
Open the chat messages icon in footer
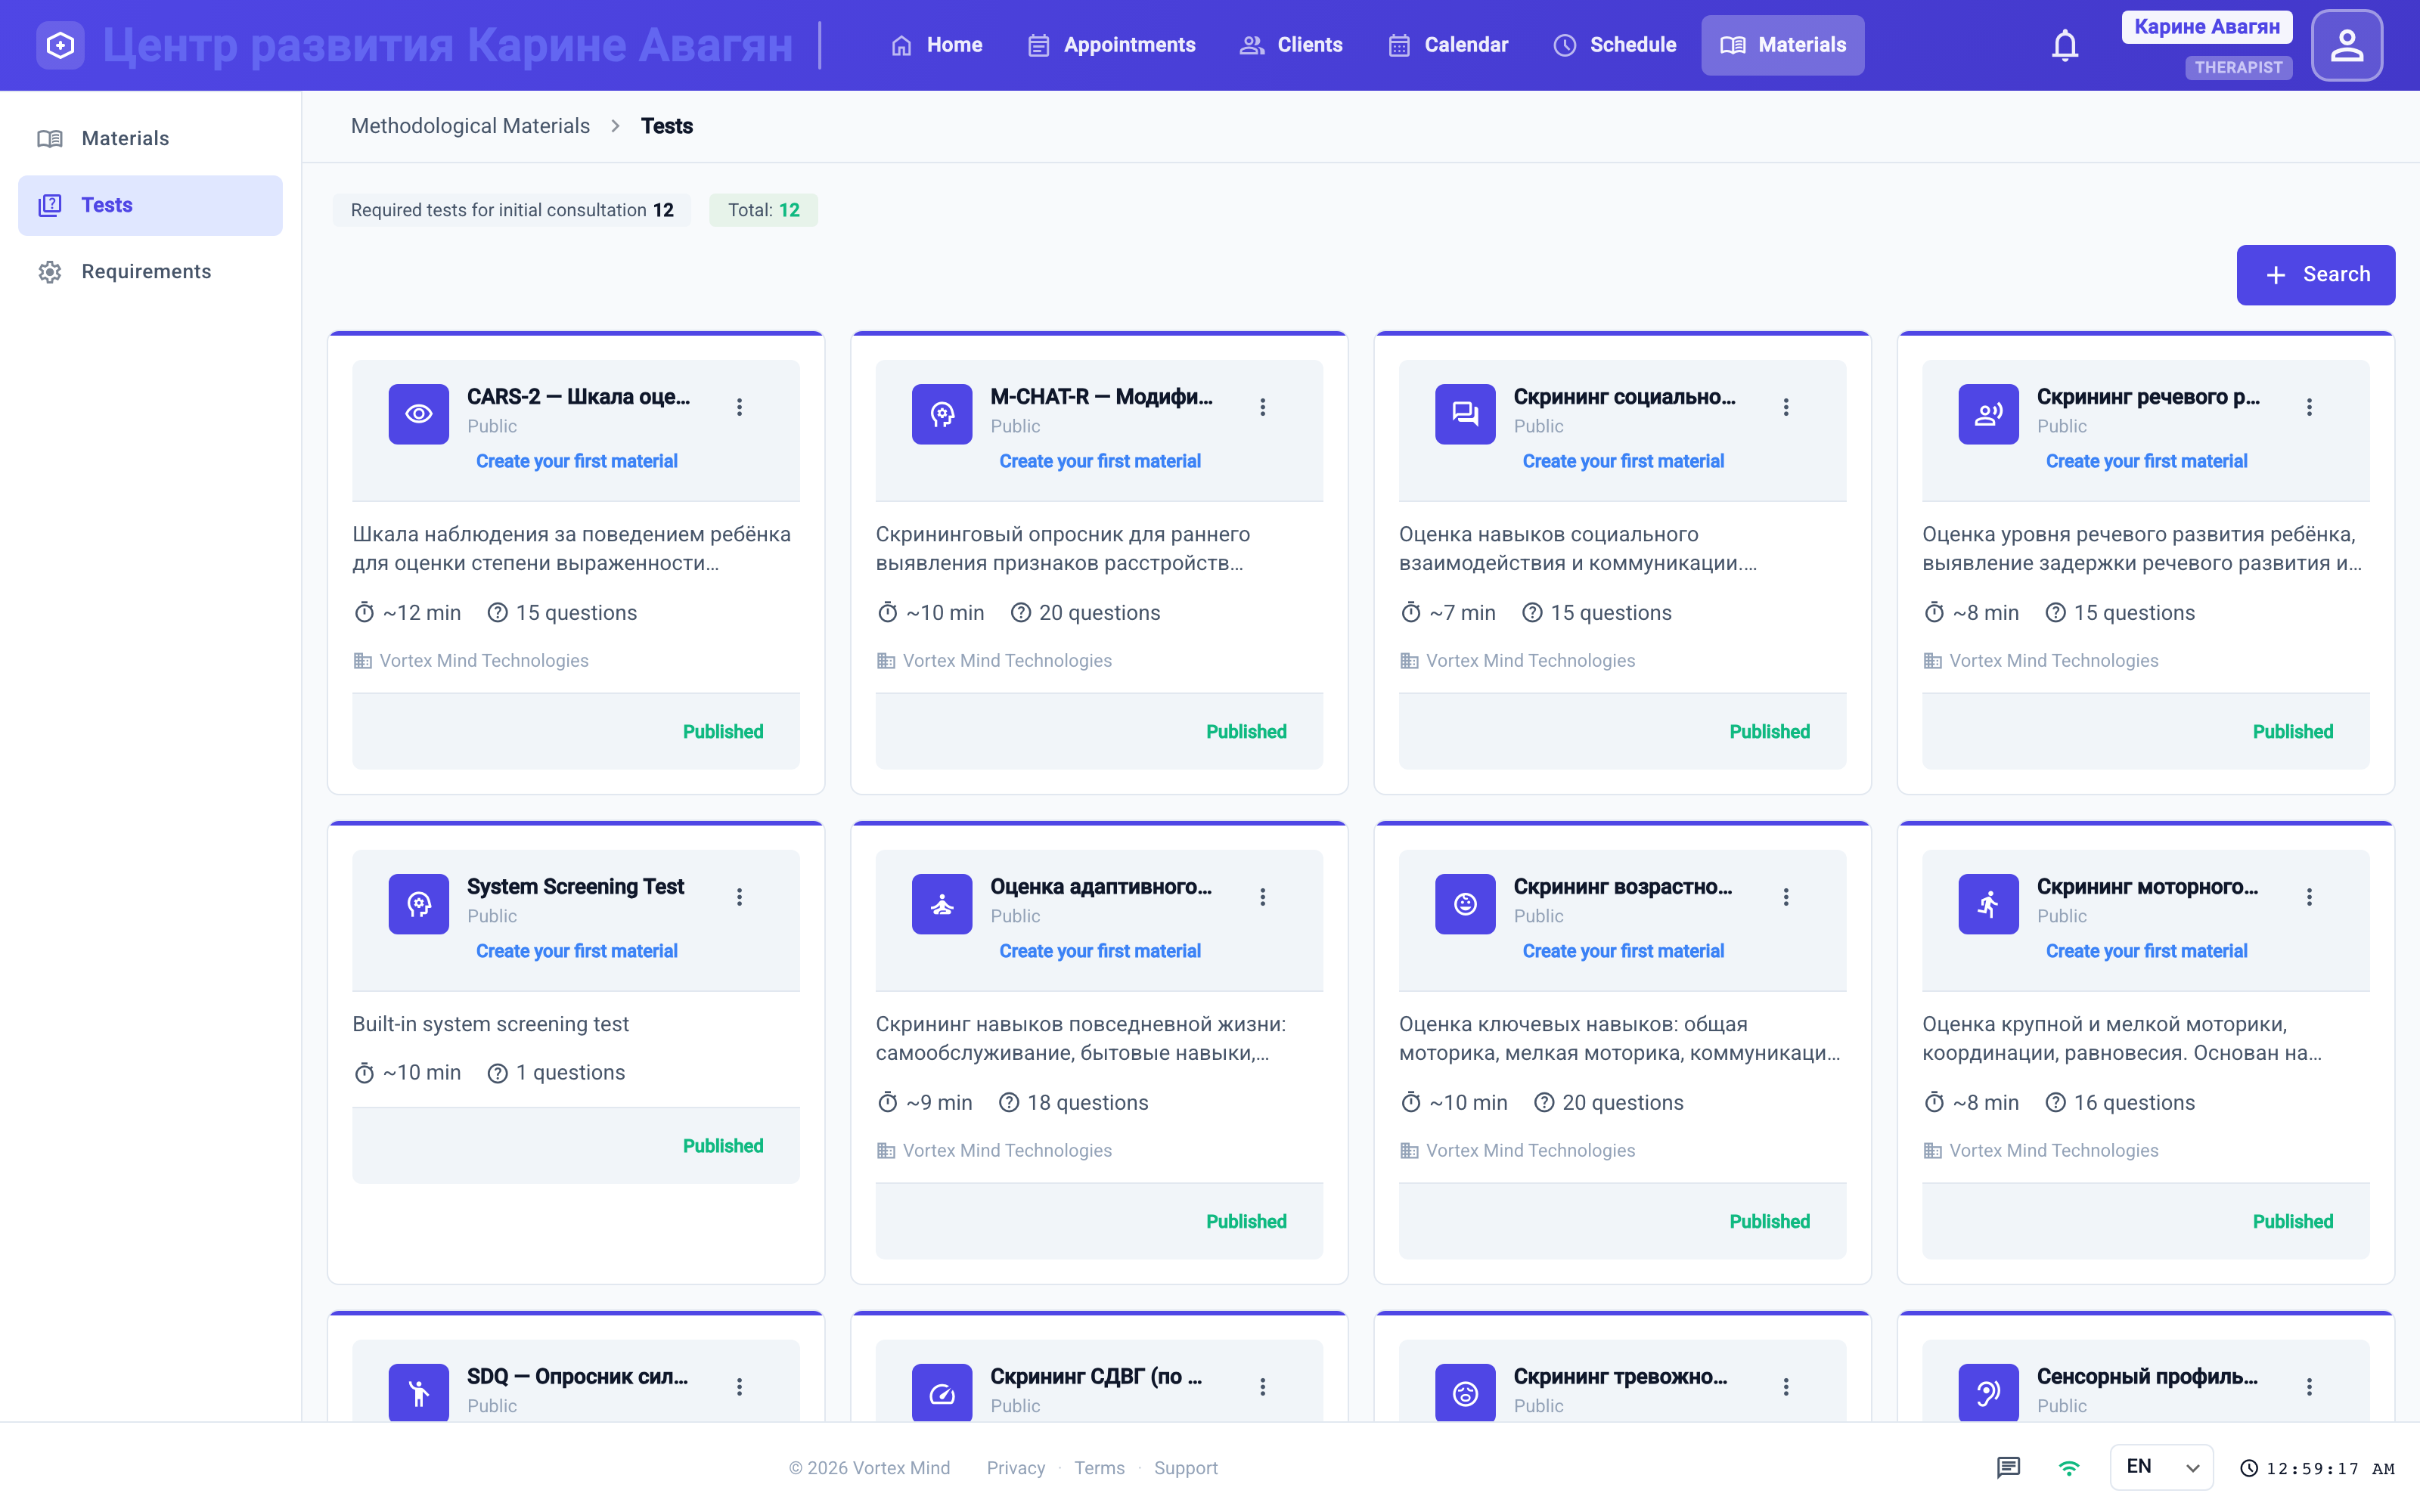click(2008, 1467)
